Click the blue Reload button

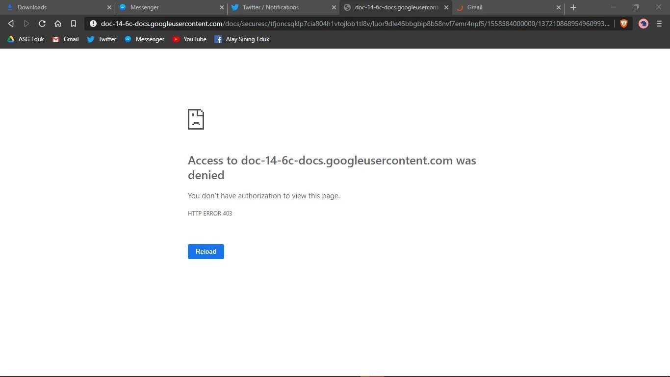click(x=206, y=251)
